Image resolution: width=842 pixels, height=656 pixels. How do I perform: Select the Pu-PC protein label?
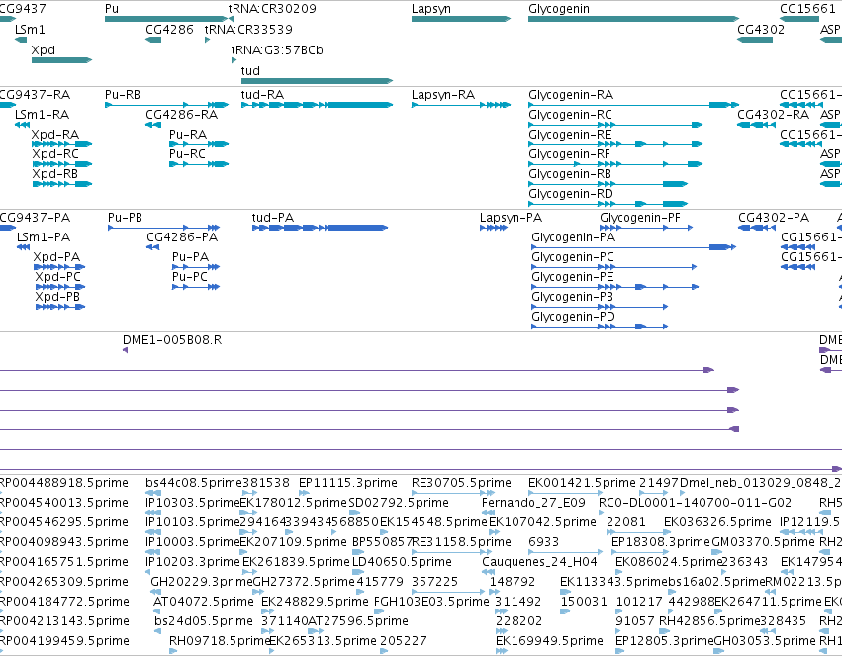click(190, 277)
